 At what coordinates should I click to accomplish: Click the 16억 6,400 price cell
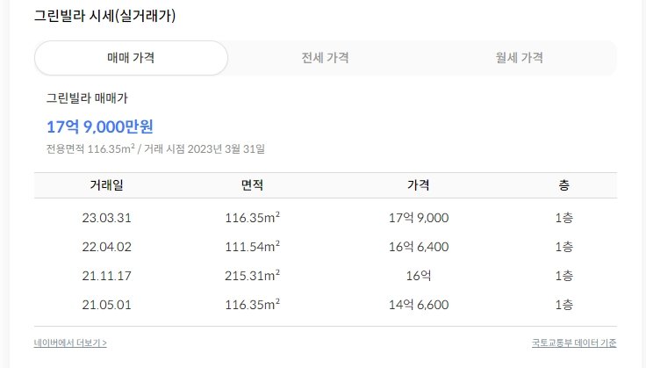418,246
